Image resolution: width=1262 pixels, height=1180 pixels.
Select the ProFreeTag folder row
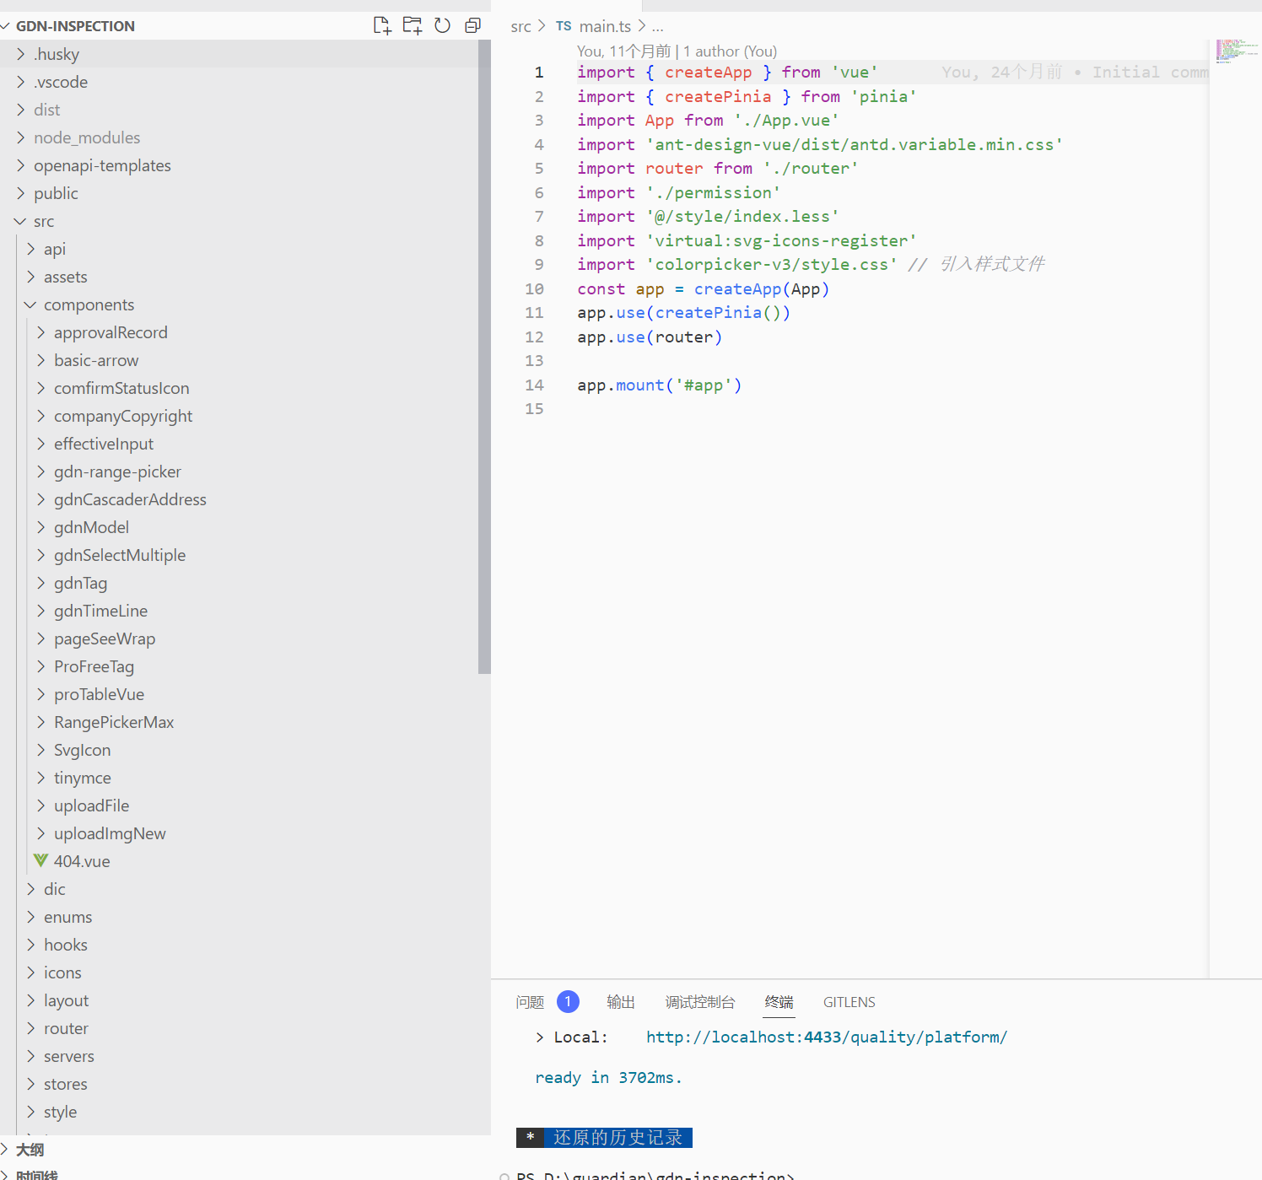[239, 666]
